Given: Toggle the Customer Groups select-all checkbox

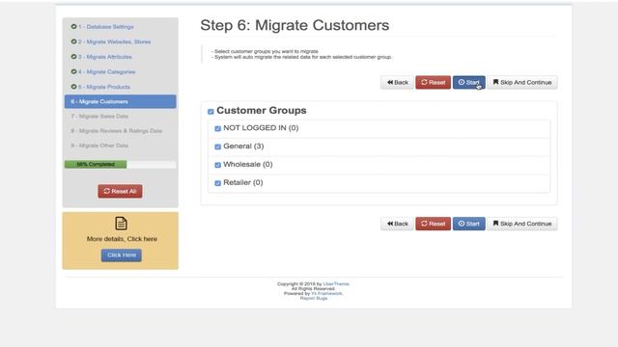Looking at the screenshot, I should coord(211,112).
